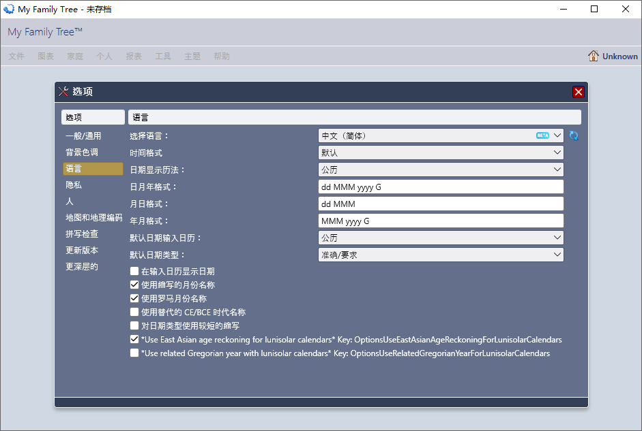This screenshot has height=431, width=642.
Task: Click the BETA badge in language box
Action: [542, 135]
